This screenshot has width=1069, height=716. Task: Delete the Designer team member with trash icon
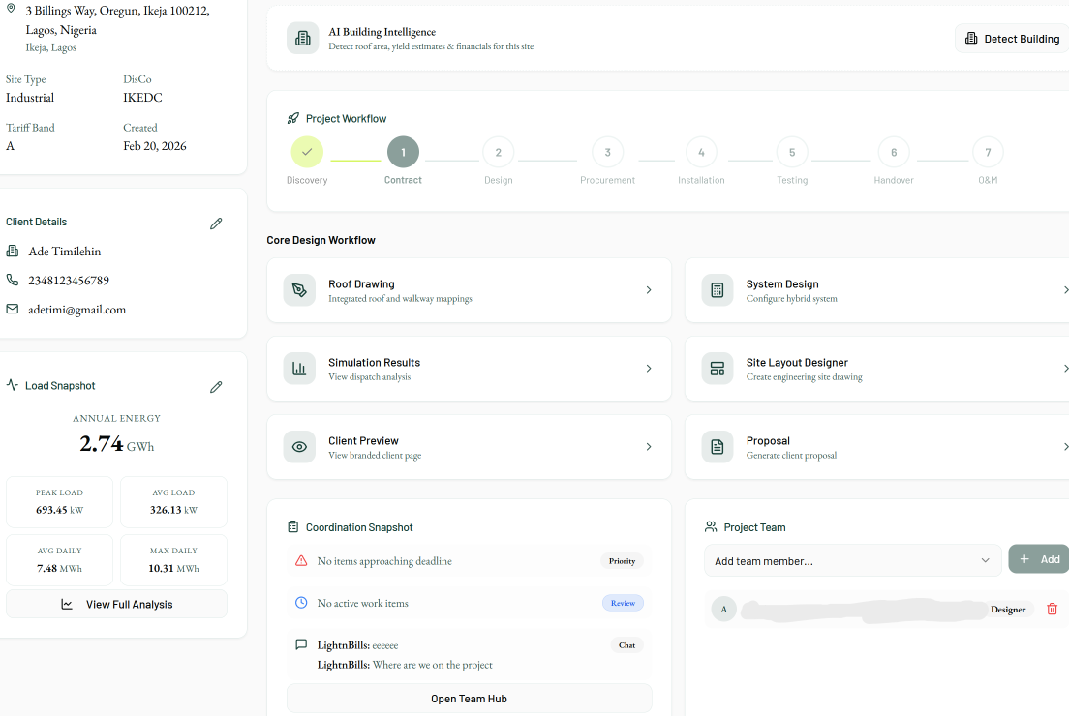pyautogui.click(x=1052, y=609)
